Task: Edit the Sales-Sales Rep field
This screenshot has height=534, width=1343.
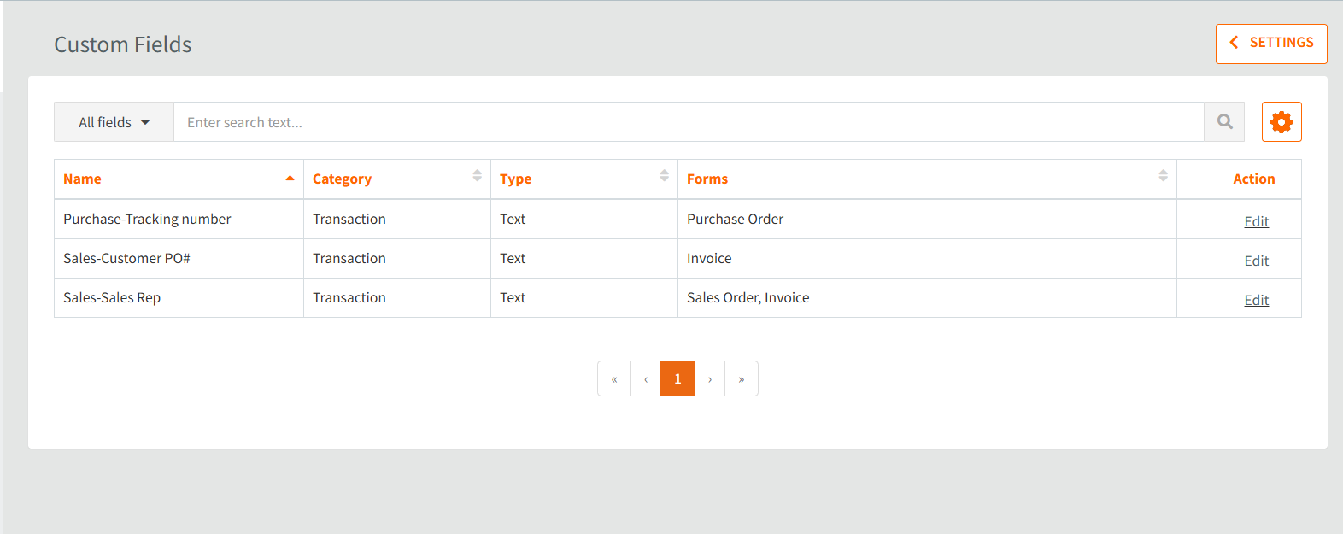Action: click(1256, 300)
